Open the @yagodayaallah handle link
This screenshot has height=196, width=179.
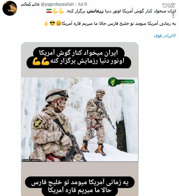point(57,4)
